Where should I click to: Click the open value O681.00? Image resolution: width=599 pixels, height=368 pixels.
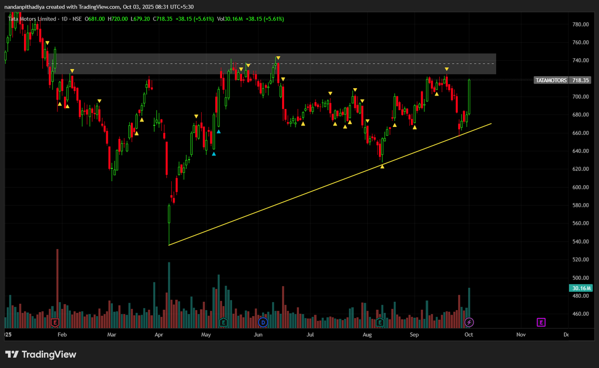pos(95,19)
